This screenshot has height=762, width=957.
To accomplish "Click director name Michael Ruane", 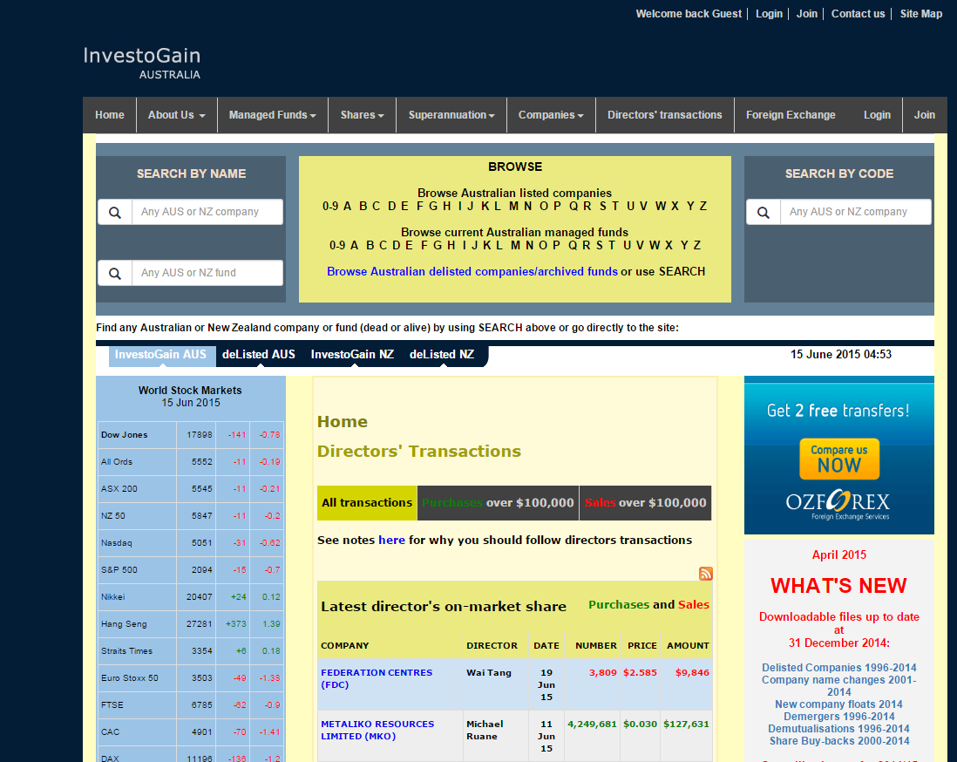I will pos(485,731).
